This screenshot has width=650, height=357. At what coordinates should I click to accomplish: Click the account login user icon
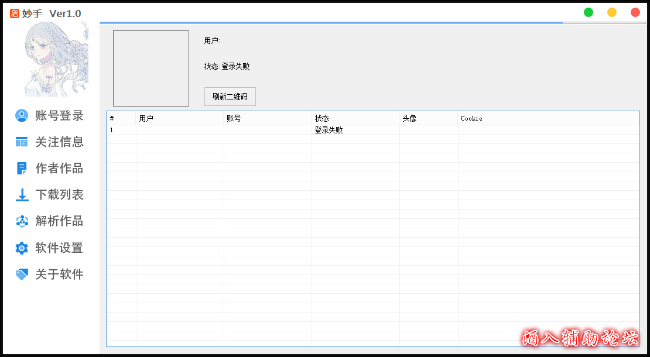click(x=22, y=116)
